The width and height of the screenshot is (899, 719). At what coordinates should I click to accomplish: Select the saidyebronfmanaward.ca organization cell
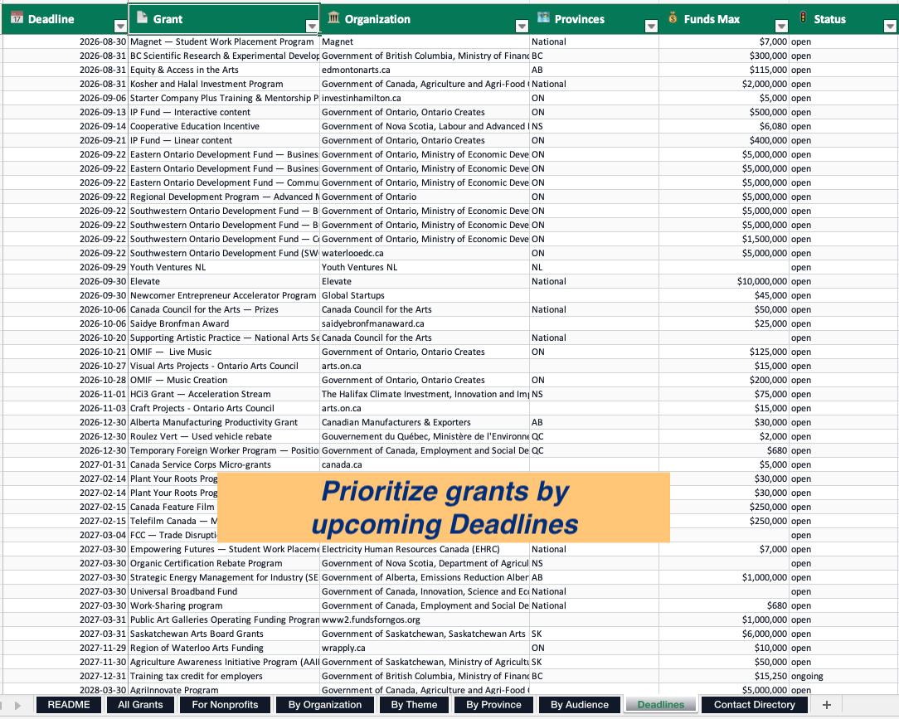coord(425,324)
